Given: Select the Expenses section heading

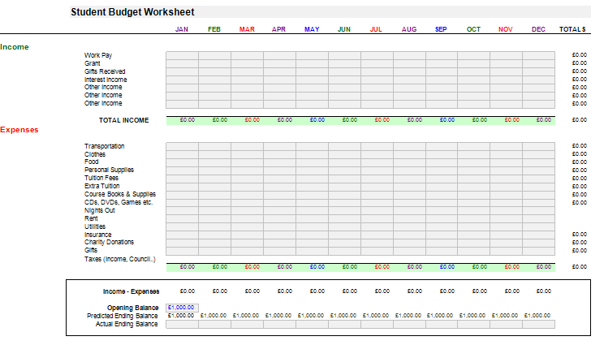Looking at the screenshot, I should coord(19,129).
